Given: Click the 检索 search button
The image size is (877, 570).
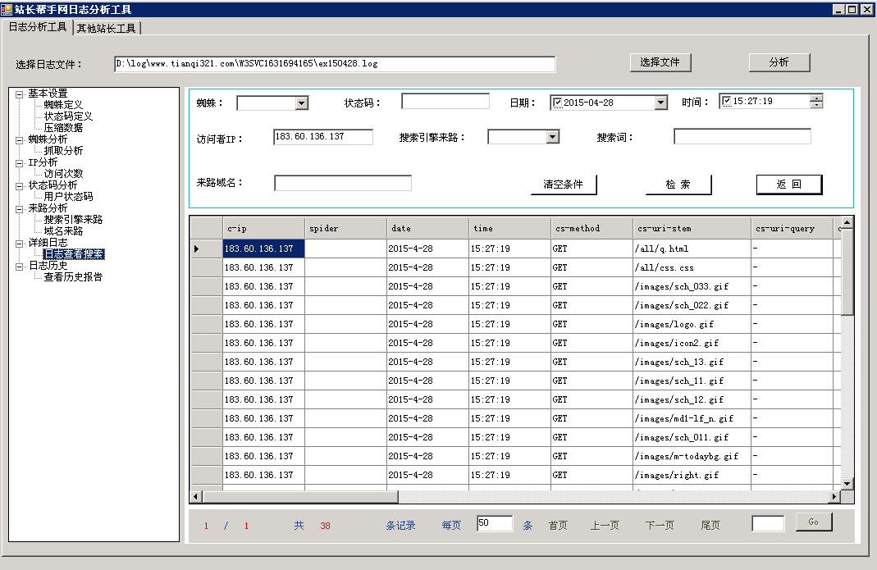Looking at the screenshot, I should coord(678,185).
